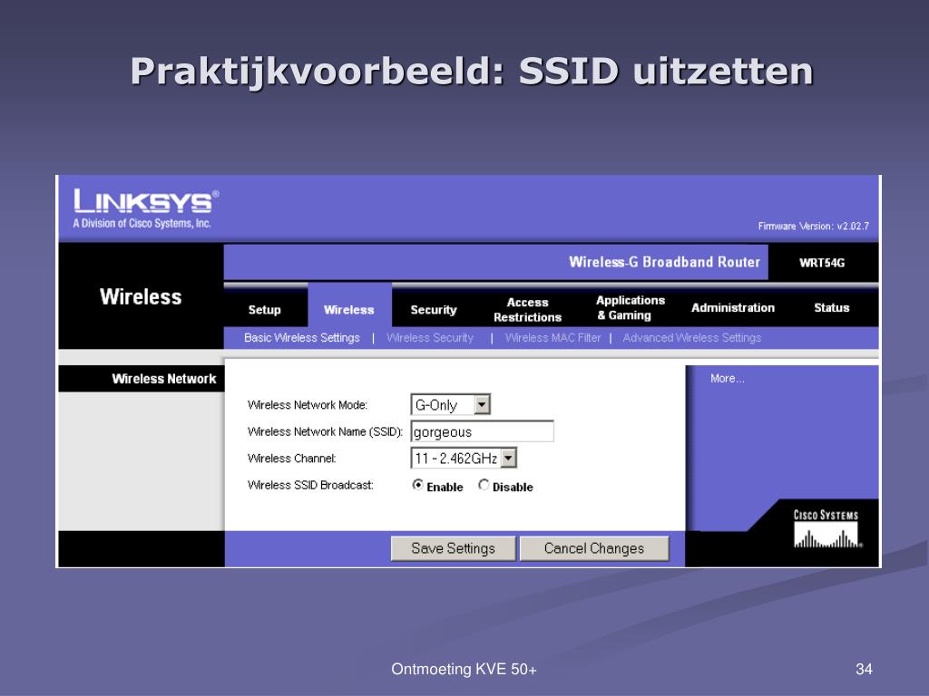Open Wireless Security subtab
This screenshot has width=929, height=696.
tap(429, 337)
